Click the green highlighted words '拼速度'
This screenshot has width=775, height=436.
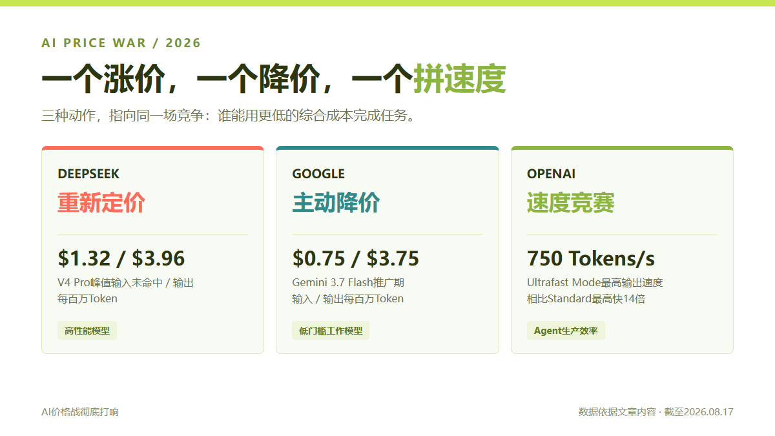click(x=459, y=79)
